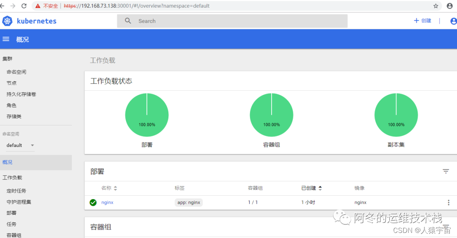Image resolution: width=457 pixels, height=238 pixels.
Task: Open 定时任务 in sidebar
Action: point(17,191)
